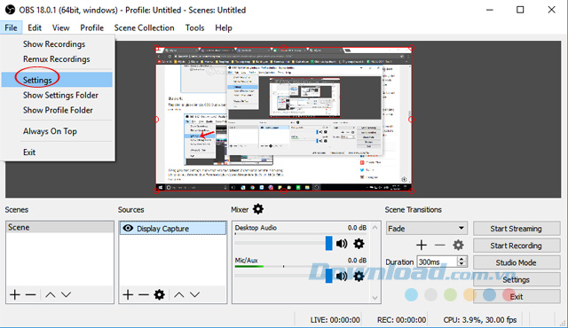Add a scene transition with plus
568x328 pixels.
tap(422, 246)
